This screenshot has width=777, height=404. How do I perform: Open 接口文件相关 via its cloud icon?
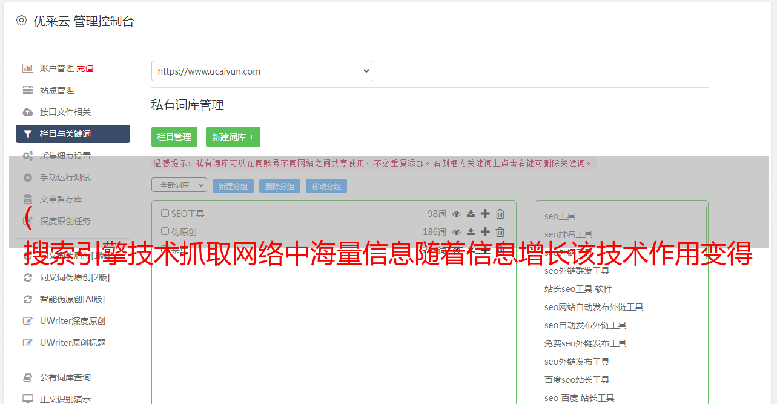[x=28, y=112]
